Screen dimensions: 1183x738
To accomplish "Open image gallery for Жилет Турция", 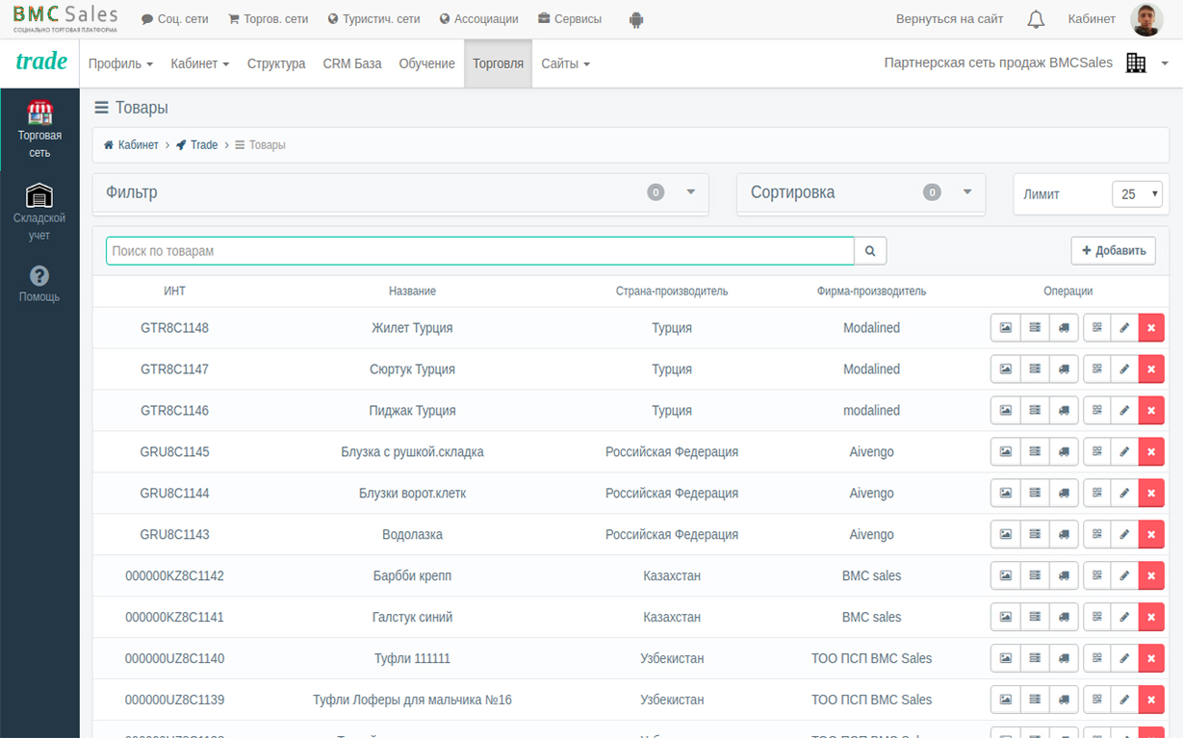I will 1005,328.
